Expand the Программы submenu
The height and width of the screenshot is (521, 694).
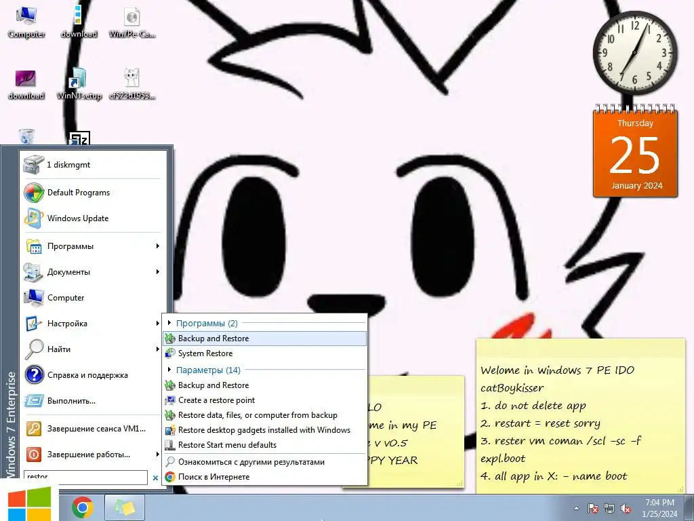pos(92,246)
